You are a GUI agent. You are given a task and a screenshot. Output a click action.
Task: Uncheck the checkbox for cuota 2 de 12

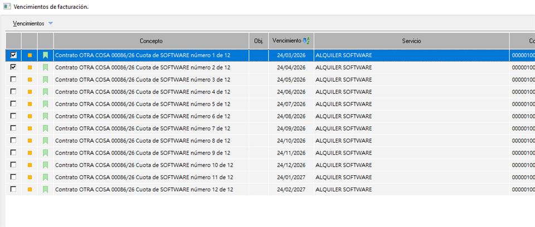click(13, 67)
